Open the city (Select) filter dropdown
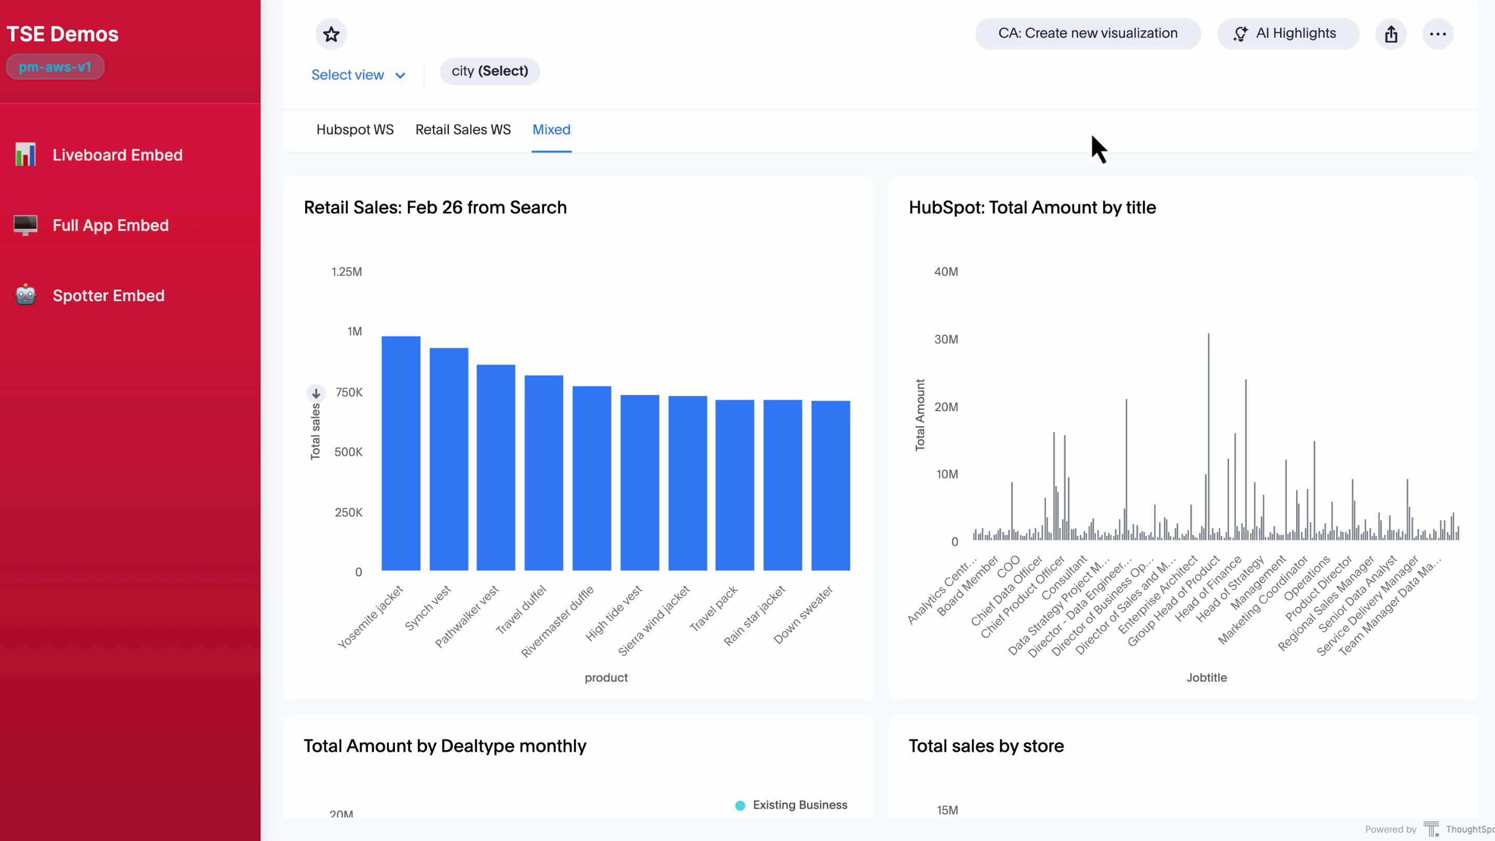Screen dimensions: 1495x841 (489, 71)
